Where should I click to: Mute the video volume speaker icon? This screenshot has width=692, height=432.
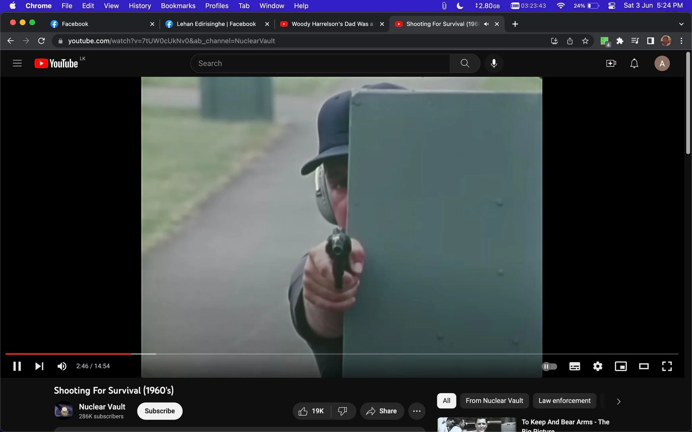pos(62,366)
